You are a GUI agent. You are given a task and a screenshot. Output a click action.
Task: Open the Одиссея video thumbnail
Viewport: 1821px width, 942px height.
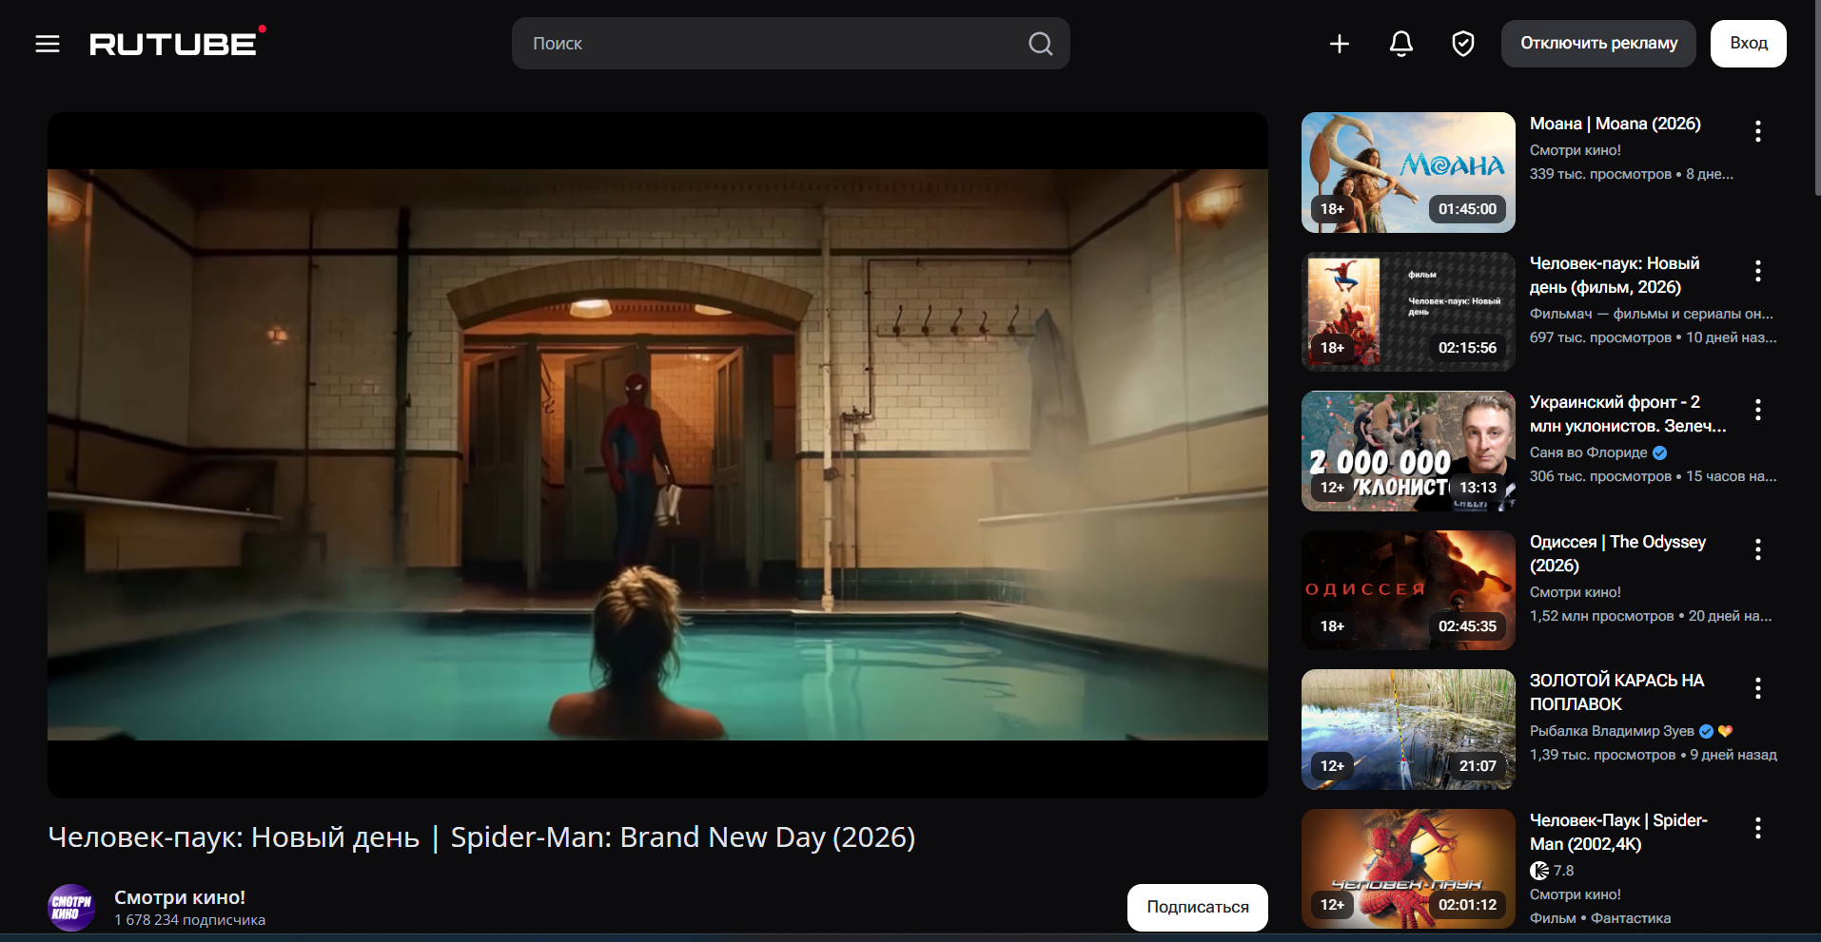click(x=1408, y=590)
